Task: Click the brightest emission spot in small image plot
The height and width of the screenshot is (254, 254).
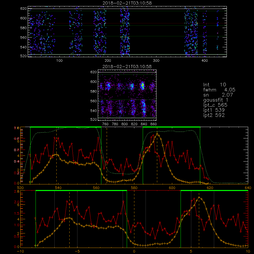Action: (x=143, y=85)
